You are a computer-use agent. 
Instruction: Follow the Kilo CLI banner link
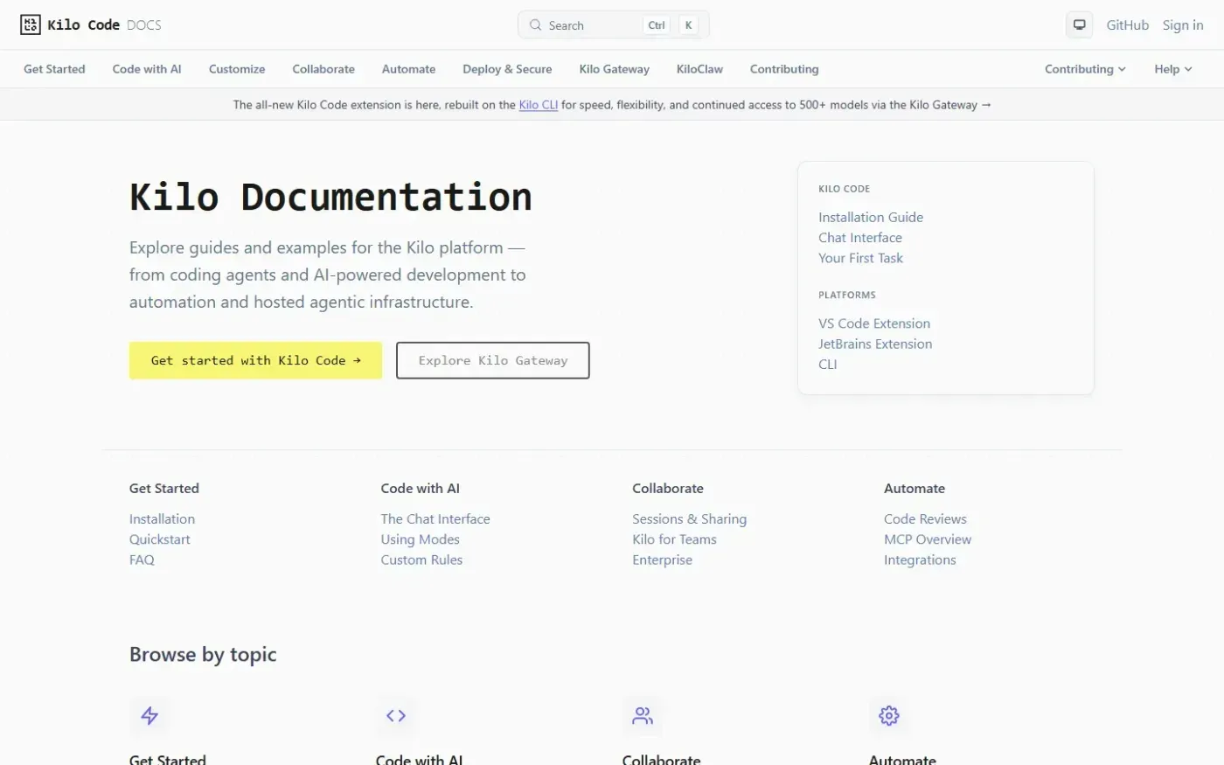tap(539, 105)
